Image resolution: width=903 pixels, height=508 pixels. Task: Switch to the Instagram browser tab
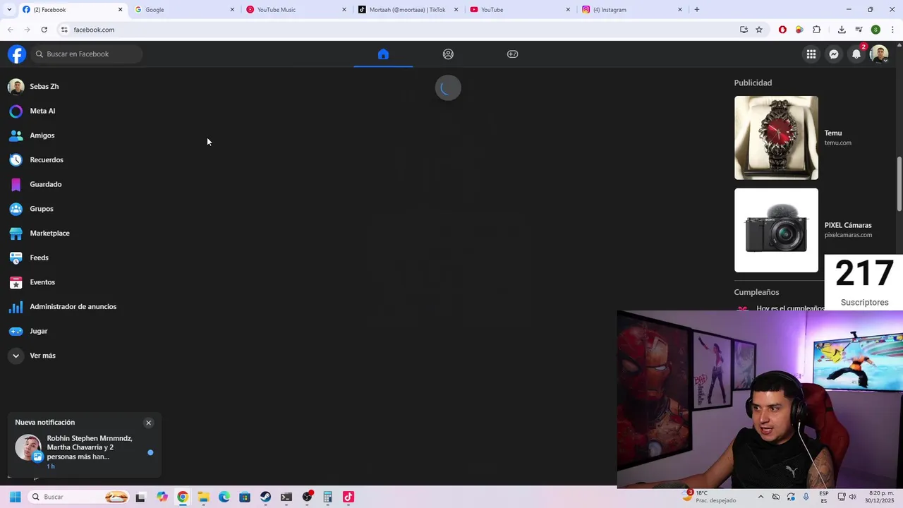coord(633,10)
